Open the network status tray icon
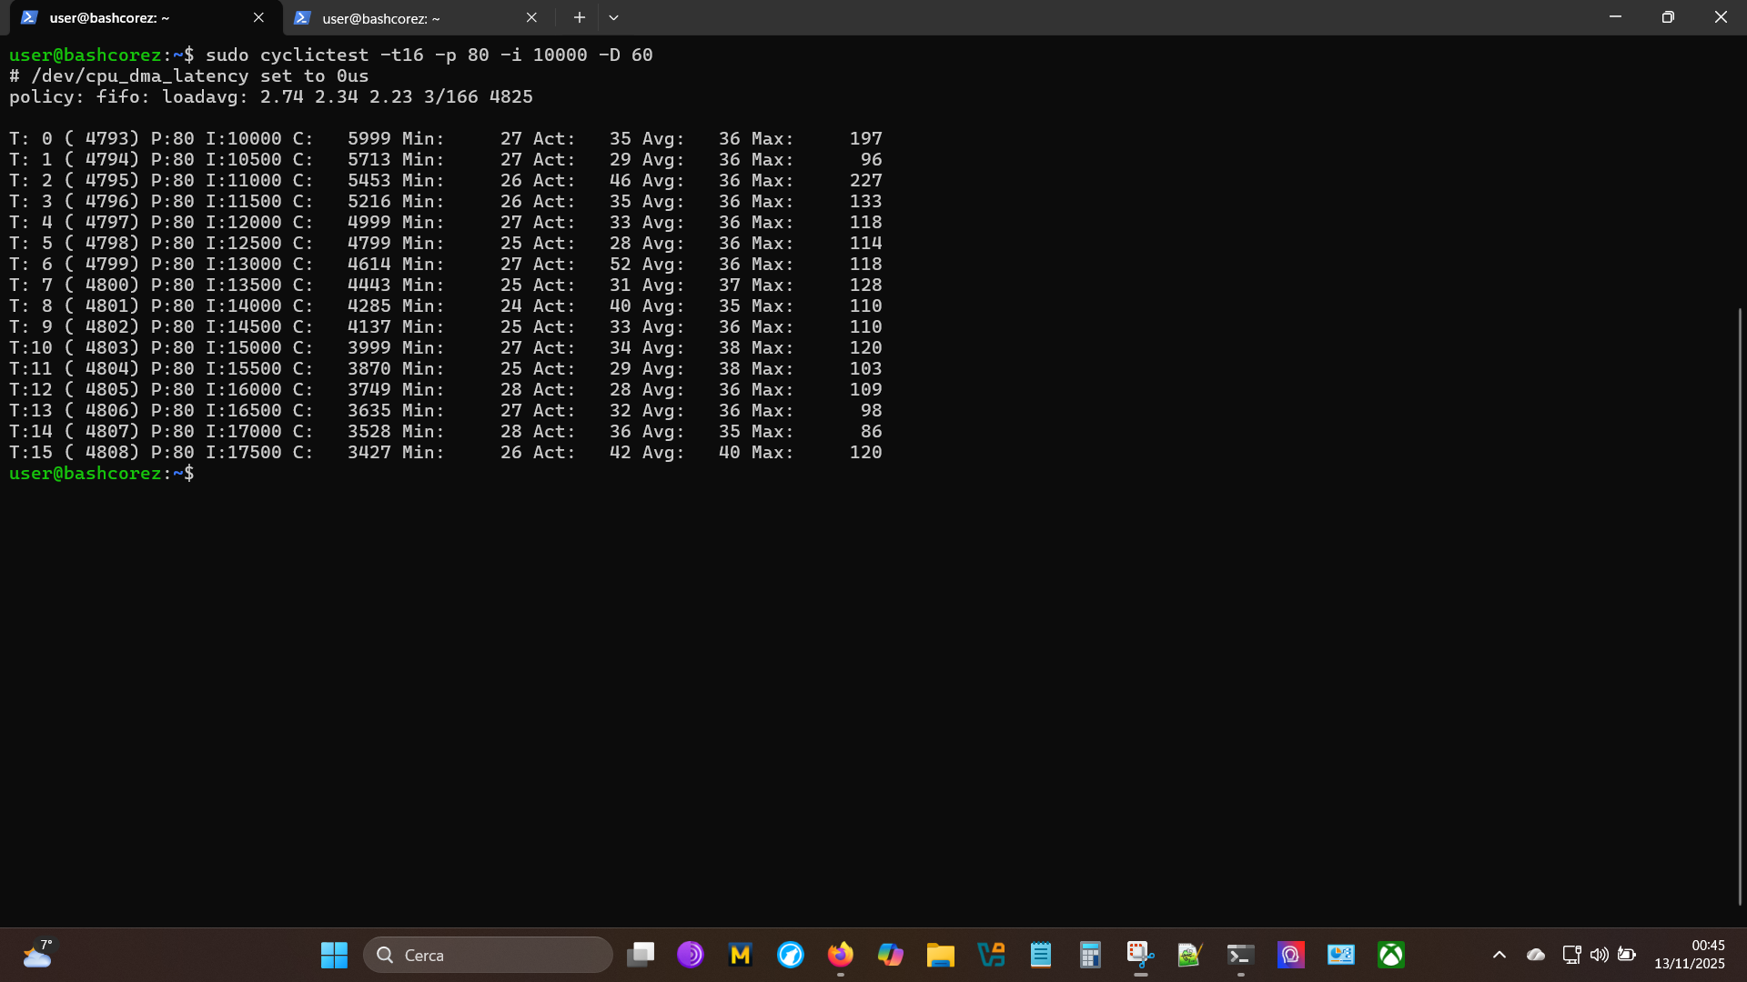This screenshot has height=982, width=1747. [x=1571, y=955]
